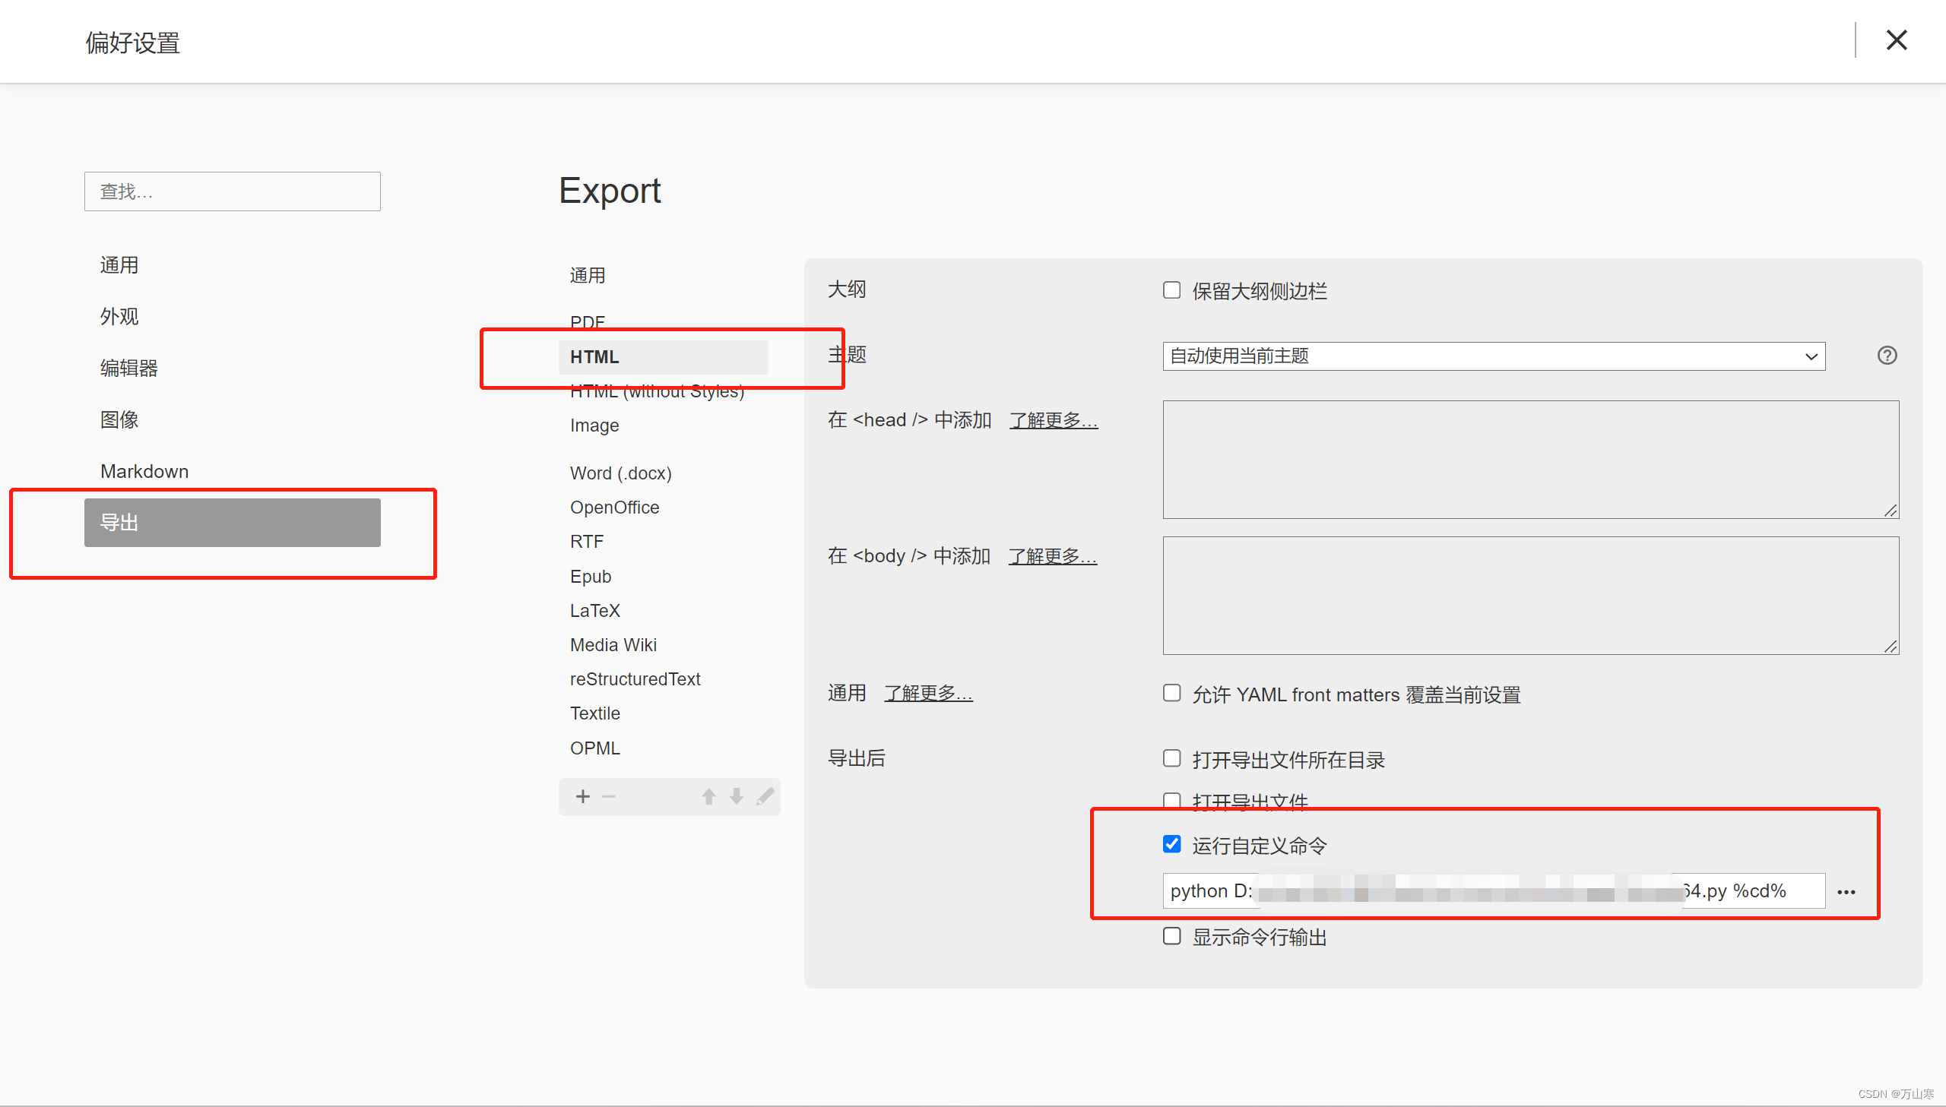Viewport: 1946px width, 1107px height.
Task: Open the 通用 preferences category
Action: (x=119, y=265)
